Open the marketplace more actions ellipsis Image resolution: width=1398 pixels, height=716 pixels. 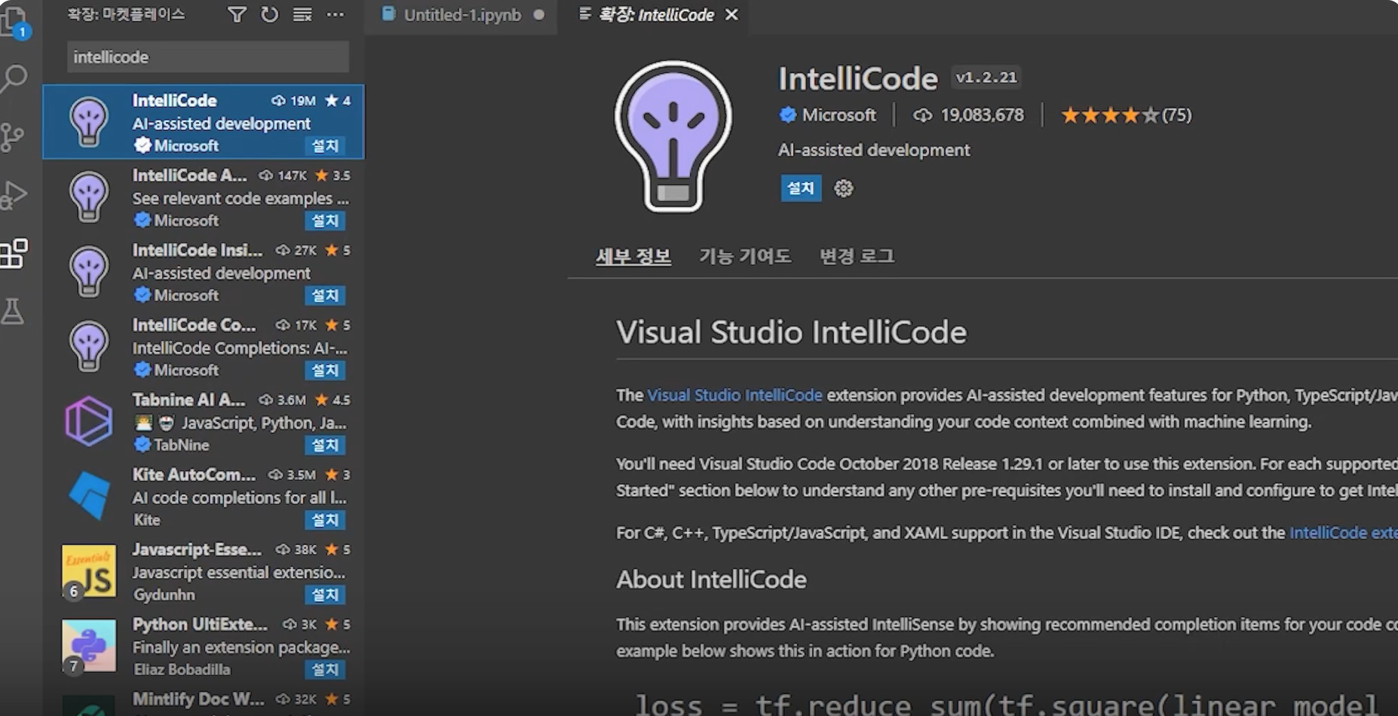click(x=335, y=14)
